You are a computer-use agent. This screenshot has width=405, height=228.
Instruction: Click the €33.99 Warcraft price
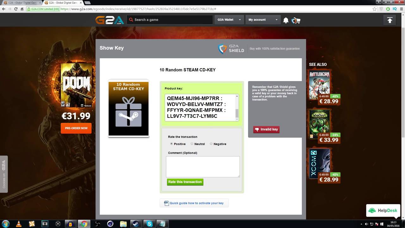(x=329, y=140)
